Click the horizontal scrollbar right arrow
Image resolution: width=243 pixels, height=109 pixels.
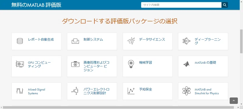pyautogui.click(x=238, y=107)
